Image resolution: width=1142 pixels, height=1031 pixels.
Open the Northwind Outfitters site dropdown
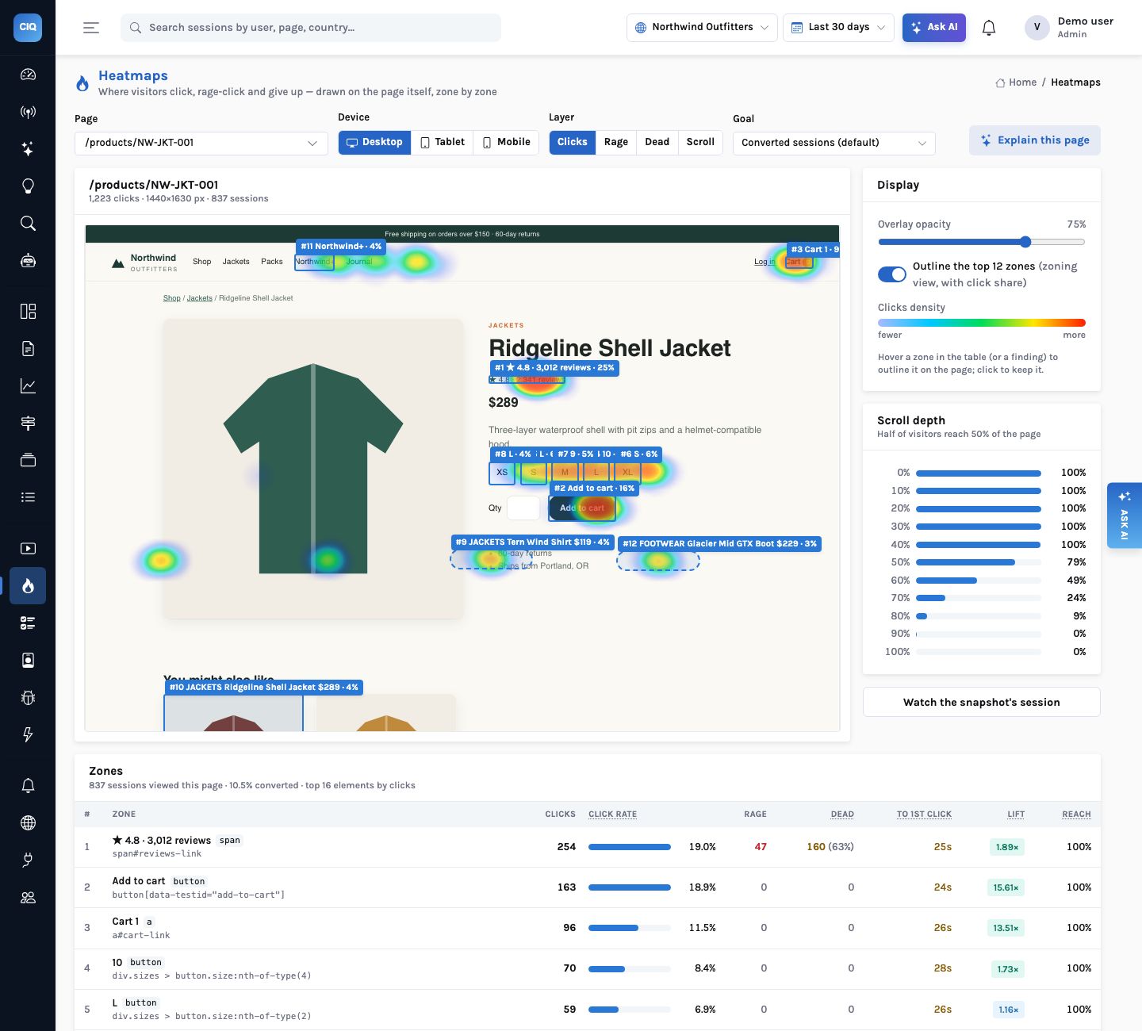pos(702,27)
